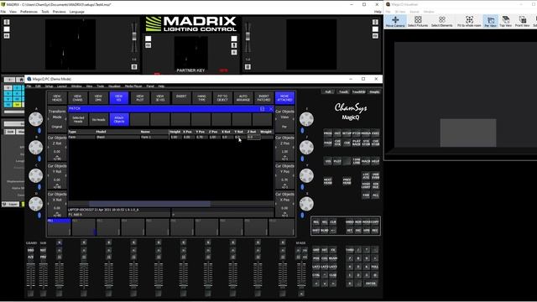
Task: Click Vis Heads button in PATCH
Action: [99, 119]
